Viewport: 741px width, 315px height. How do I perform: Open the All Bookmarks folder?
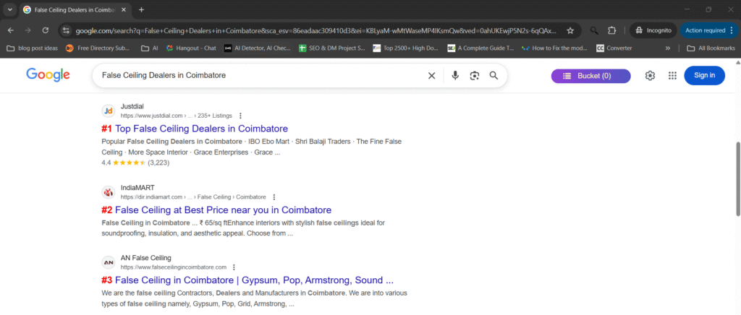pos(711,48)
